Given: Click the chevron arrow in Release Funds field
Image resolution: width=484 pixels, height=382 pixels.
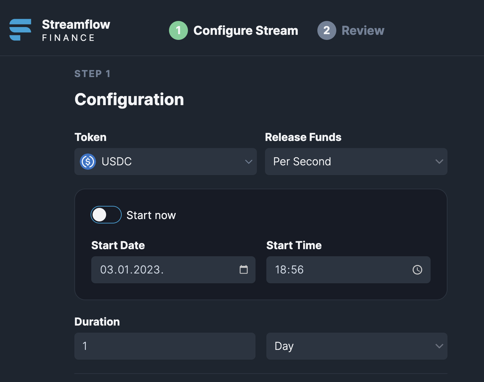Looking at the screenshot, I should click(x=439, y=162).
